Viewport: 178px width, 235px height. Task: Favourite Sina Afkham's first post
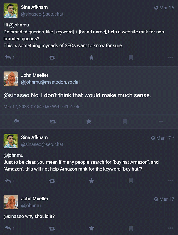[91, 58]
